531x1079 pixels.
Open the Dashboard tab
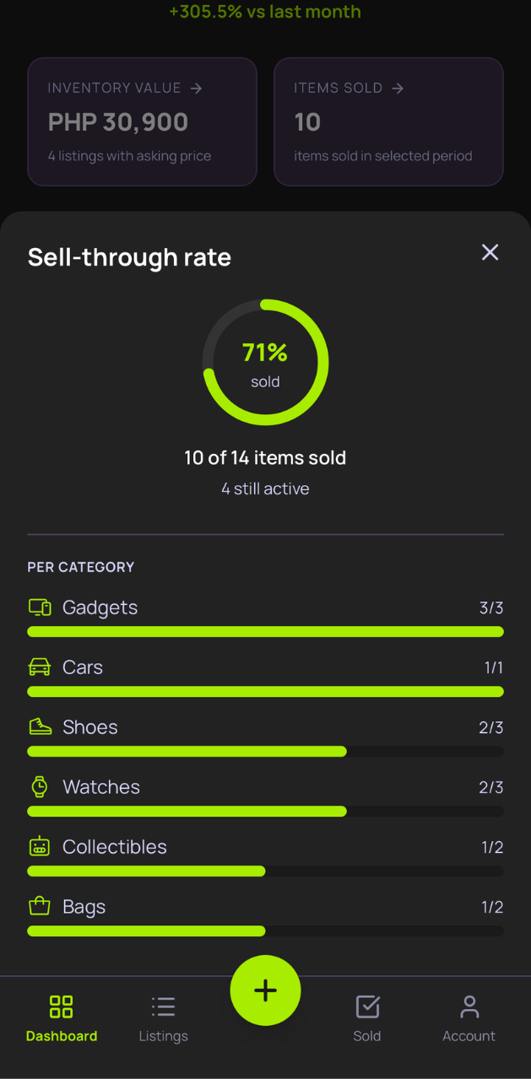[x=62, y=1017]
